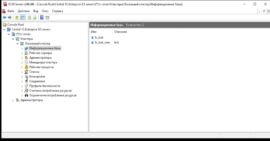Select the Central 1C:Enterprise 8.3 servers icon
This screenshot has width=270, height=141.
click(x=9, y=30)
